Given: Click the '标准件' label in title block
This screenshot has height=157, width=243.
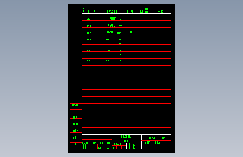Looking at the screenshot, I should [147, 142].
